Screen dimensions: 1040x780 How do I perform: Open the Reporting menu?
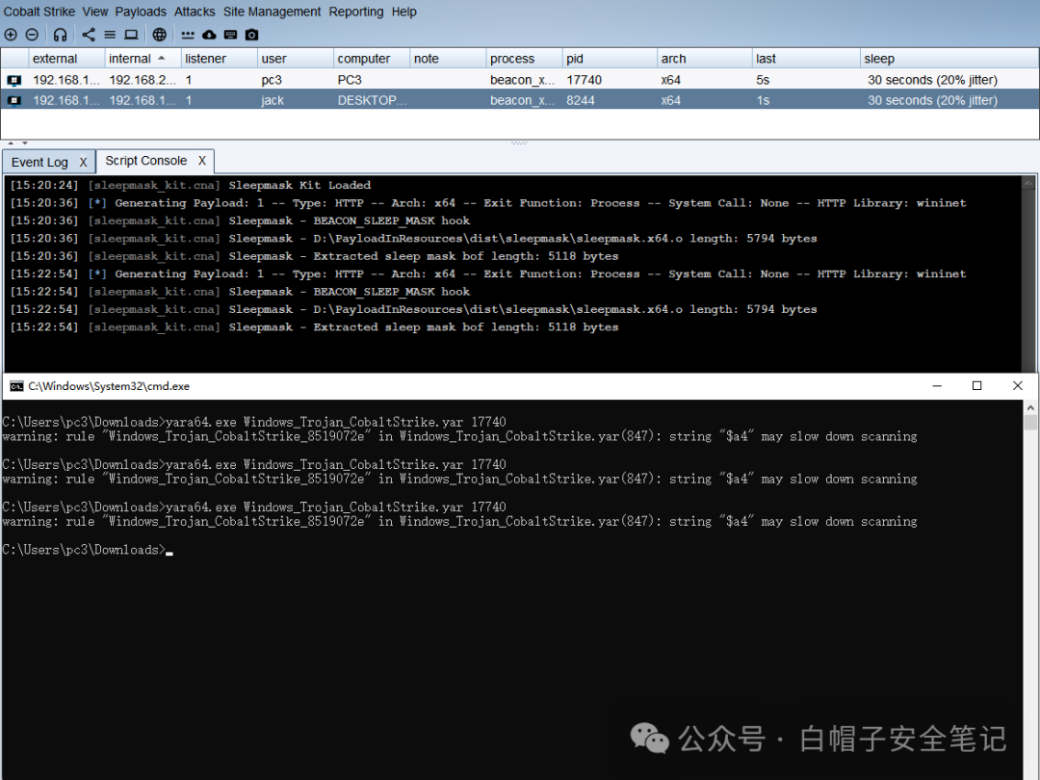click(x=356, y=12)
